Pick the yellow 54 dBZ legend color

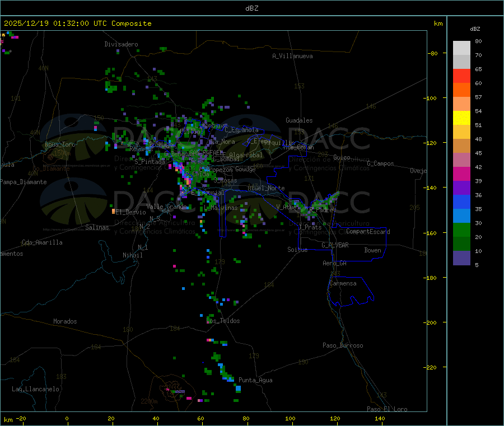pos(461,118)
